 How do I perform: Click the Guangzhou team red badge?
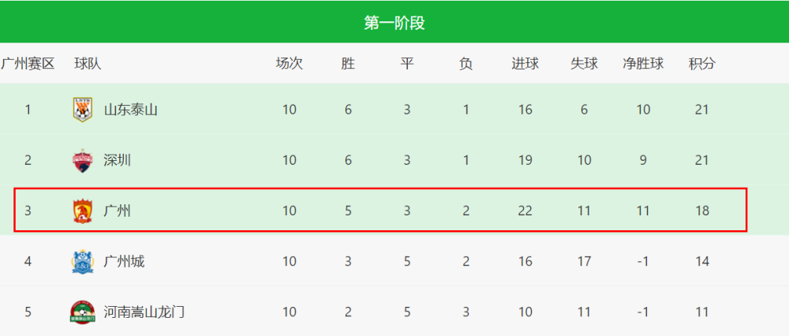coord(82,211)
